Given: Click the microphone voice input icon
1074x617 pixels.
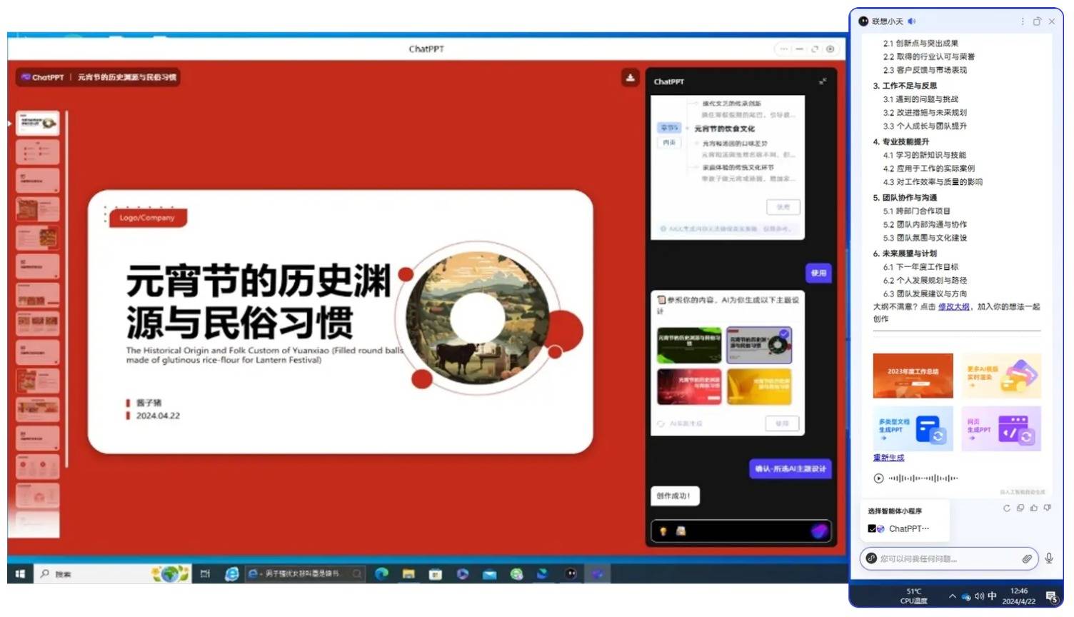Looking at the screenshot, I should pos(1049,558).
